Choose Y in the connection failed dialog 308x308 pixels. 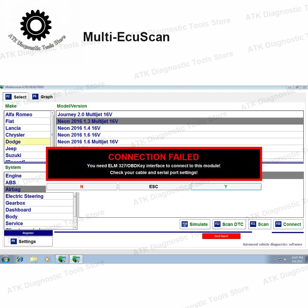tap(226, 187)
